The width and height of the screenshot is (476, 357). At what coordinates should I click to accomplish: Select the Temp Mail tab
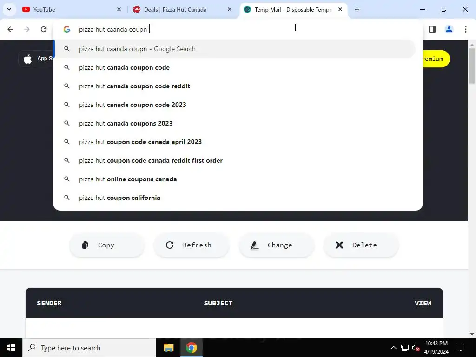click(x=293, y=9)
